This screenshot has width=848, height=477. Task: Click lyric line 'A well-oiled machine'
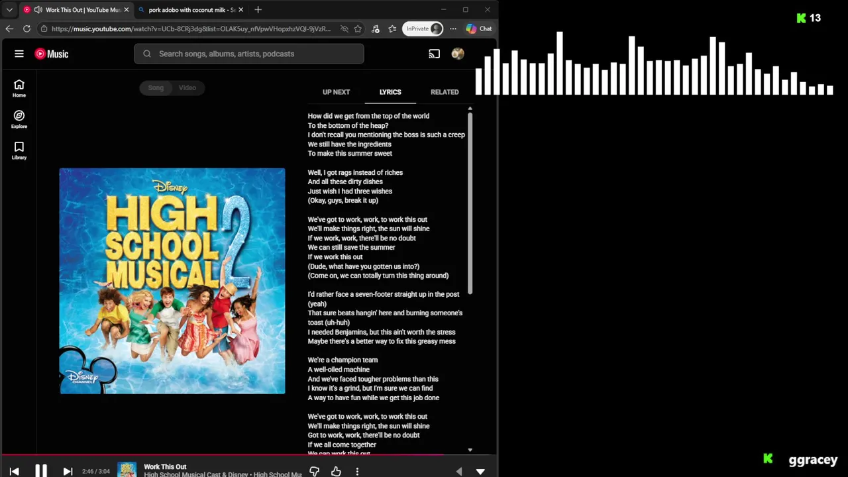339,370
